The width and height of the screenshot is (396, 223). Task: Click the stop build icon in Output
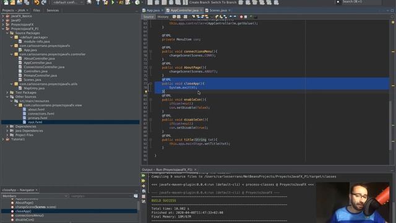coord(144,196)
